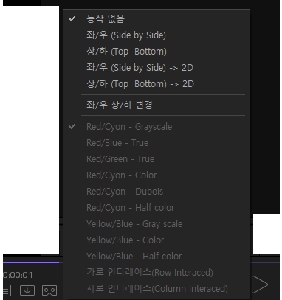
Task: Click the VR headset 3D icon
Action: (49, 290)
